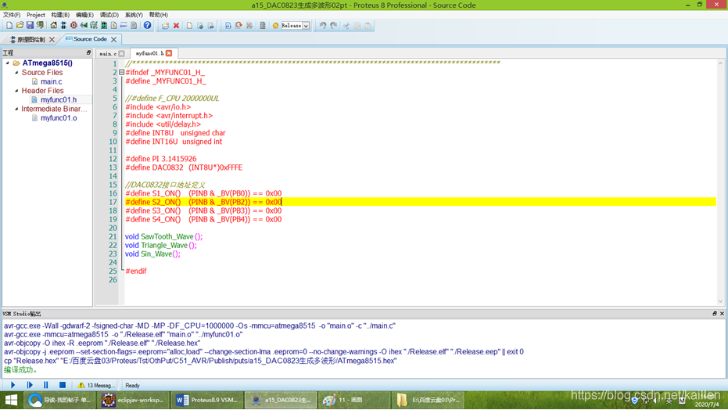Close the myfunc01.h editor tab

(x=169, y=53)
